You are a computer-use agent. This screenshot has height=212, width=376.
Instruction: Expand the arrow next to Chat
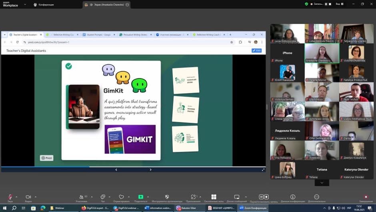[109, 197]
